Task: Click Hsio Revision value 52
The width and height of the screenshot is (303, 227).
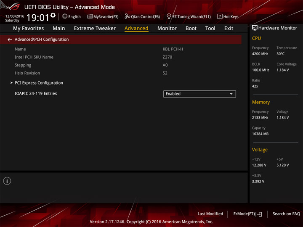Action: [x=165, y=73]
